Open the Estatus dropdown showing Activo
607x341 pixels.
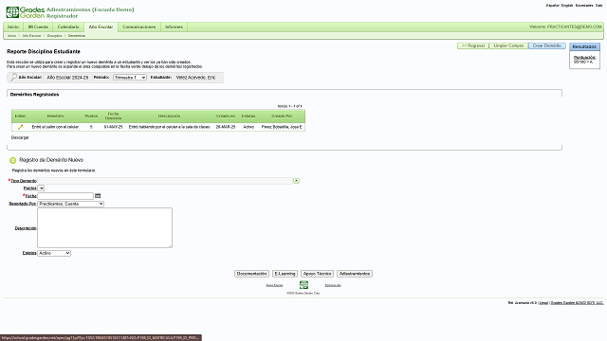[54, 253]
